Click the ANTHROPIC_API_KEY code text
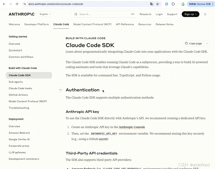The width and height of the screenshot is (215, 169). tap(104, 133)
